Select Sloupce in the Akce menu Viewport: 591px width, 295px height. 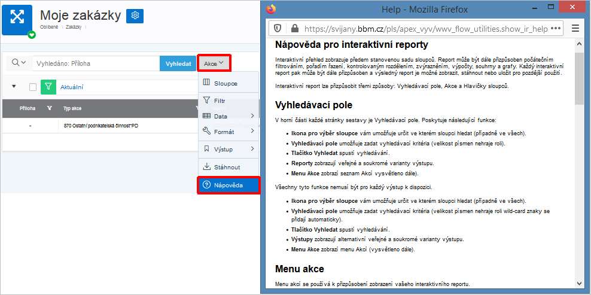(229, 83)
